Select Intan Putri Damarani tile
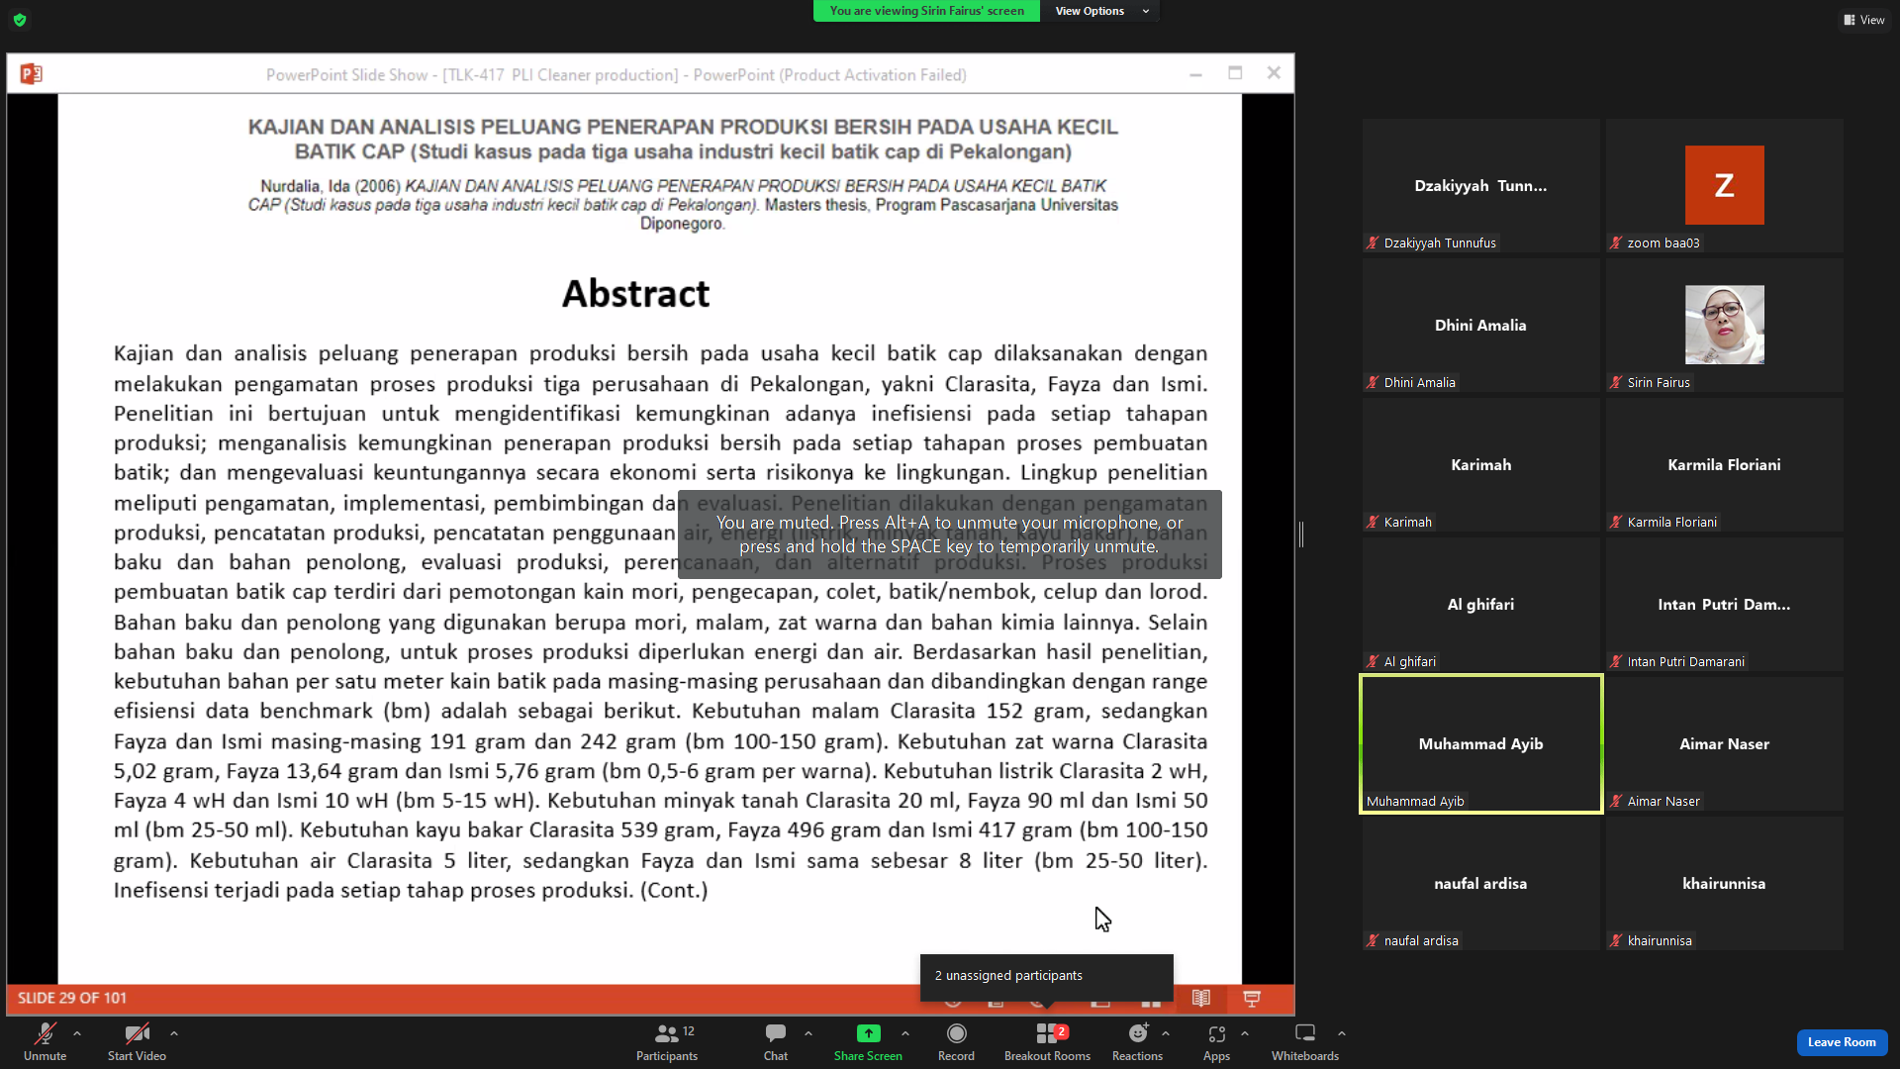1900x1069 pixels. tap(1724, 605)
